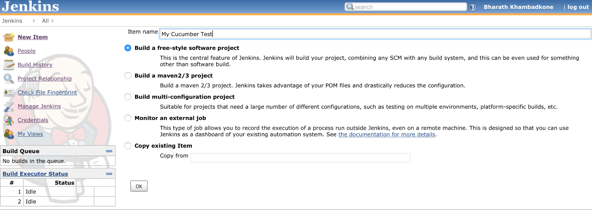Click the Build Queue panel title
This screenshot has width=592, height=210.
click(21, 151)
